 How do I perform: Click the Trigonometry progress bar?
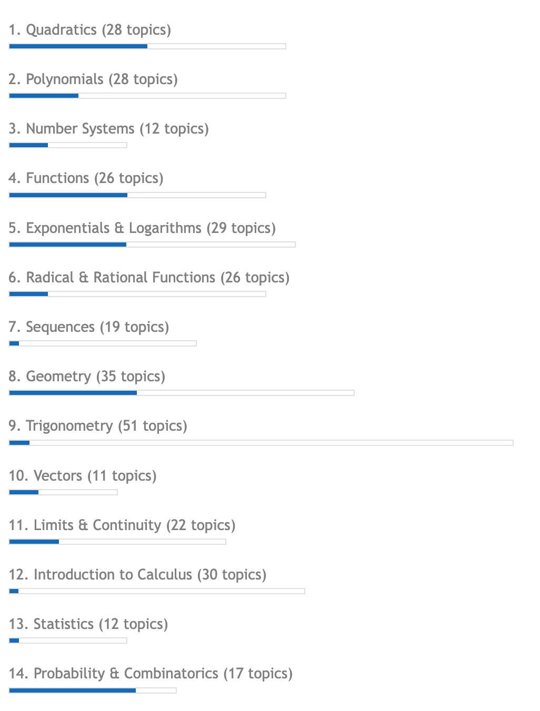(261, 443)
